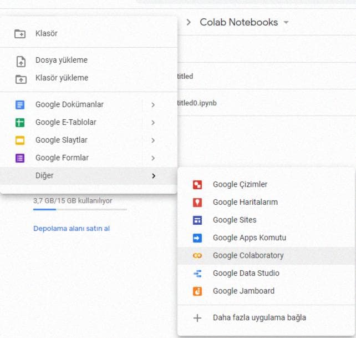Expand the Diğer submenu arrow
The height and width of the screenshot is (338, 356).
pos(154,176)
